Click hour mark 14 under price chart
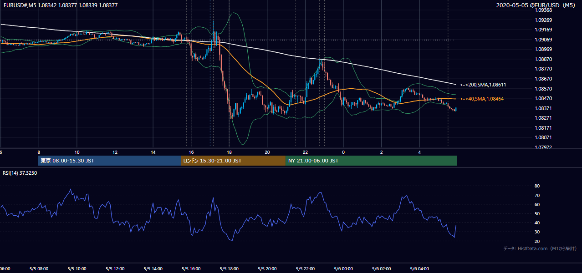This screenshot has height=273, width=582. pyautogui.click(x=153, y=152)
